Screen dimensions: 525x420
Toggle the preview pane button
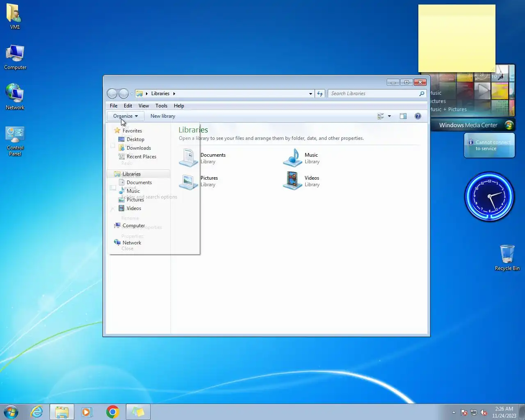[403, 116]
